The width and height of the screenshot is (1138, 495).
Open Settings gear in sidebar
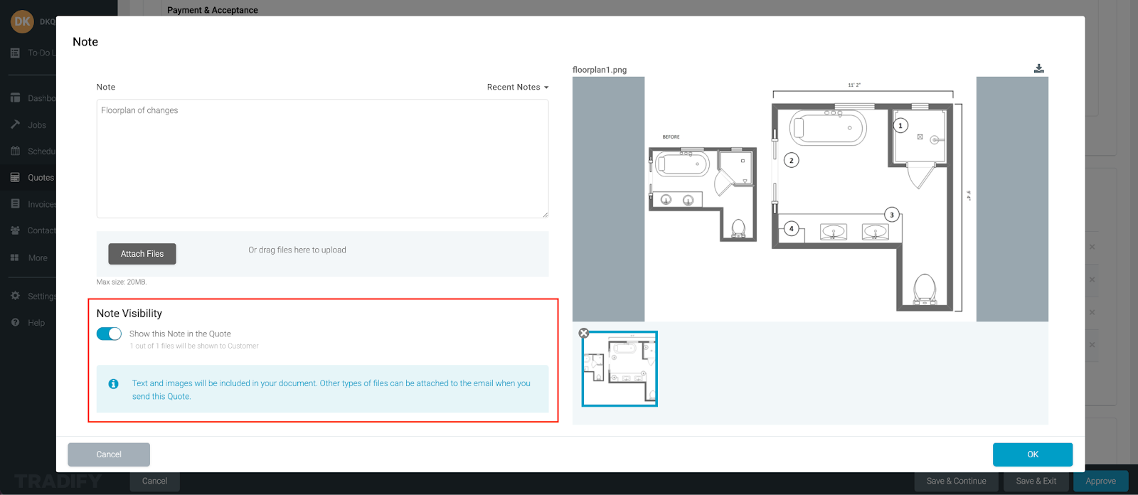15,296
